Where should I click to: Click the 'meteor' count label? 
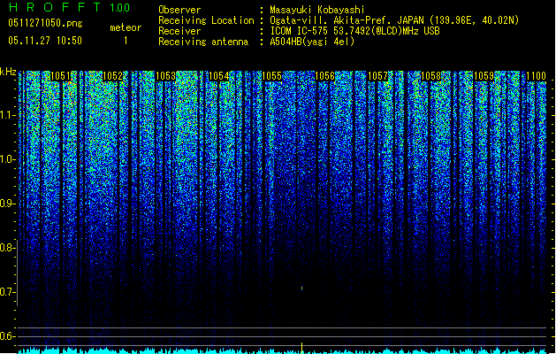pos(126,27)
